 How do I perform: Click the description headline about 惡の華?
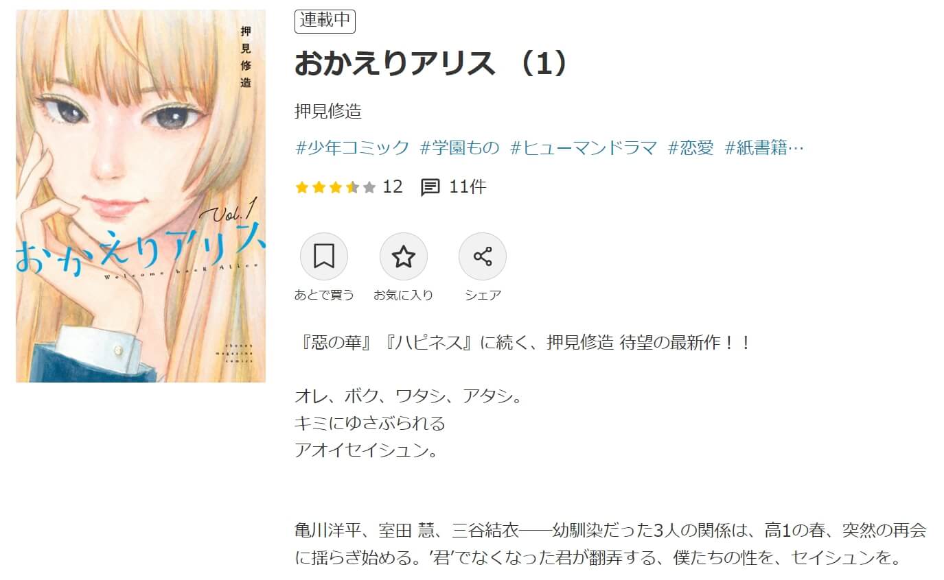pos(523,343)
